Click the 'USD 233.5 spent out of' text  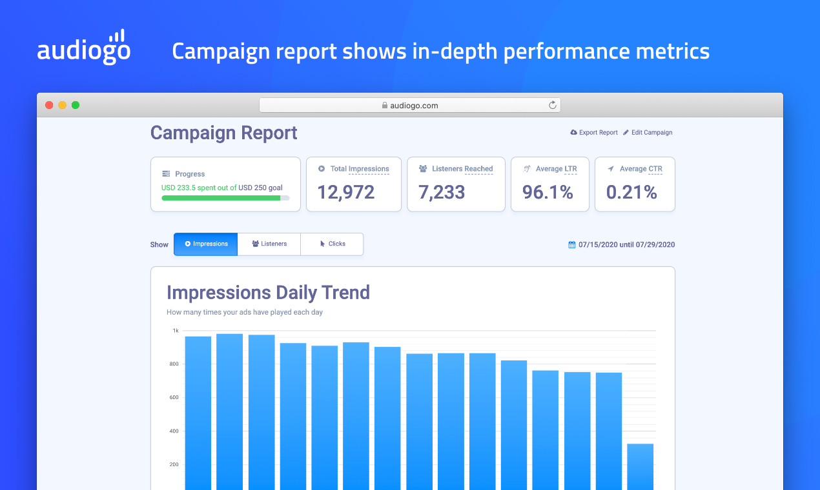[199, 188]
